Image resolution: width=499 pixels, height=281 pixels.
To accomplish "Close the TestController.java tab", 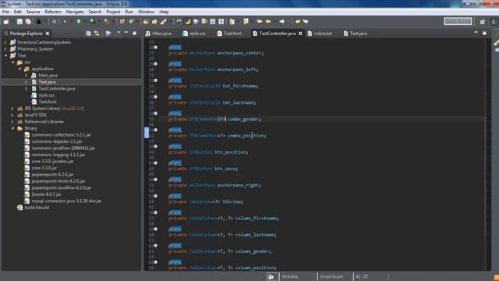I will [x=300, y=33].
